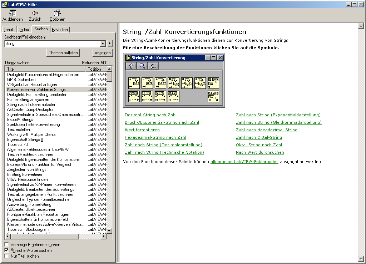366x264 pixels.
Task: Enable Vorherige Ergebnisse suchen checkbox
Action: (6, 245)
